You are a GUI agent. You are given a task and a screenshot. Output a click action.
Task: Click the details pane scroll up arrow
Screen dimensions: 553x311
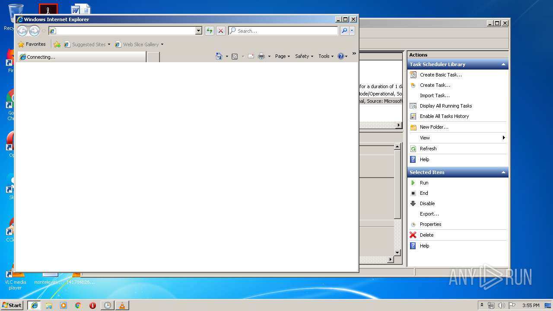pyautogui.click(x=397, y=147)
